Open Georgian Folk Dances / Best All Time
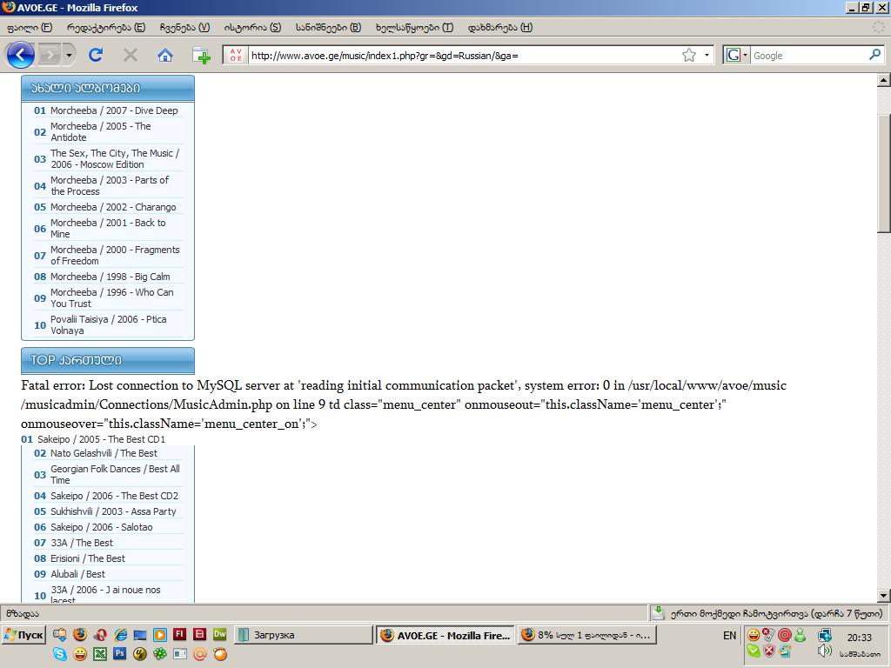The height and width of the screenshot is (668, 891). pyautogui.click(x=116, y=474)
